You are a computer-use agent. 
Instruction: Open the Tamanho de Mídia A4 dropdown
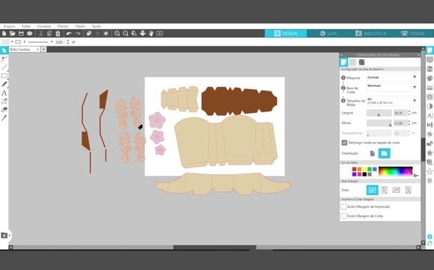coord(392,101)
